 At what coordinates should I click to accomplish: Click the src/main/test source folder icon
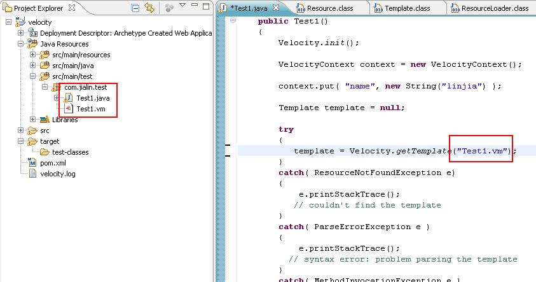[x=45, y=76]
